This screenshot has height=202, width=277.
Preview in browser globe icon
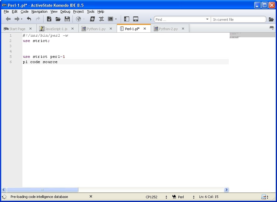click(x=78, y=19)
